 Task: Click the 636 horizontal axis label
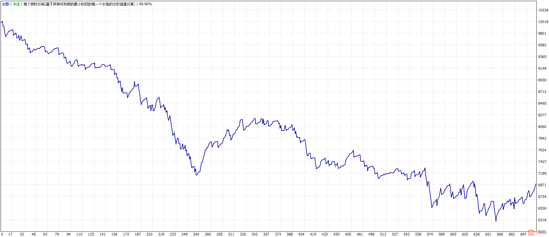pos(477,234)
